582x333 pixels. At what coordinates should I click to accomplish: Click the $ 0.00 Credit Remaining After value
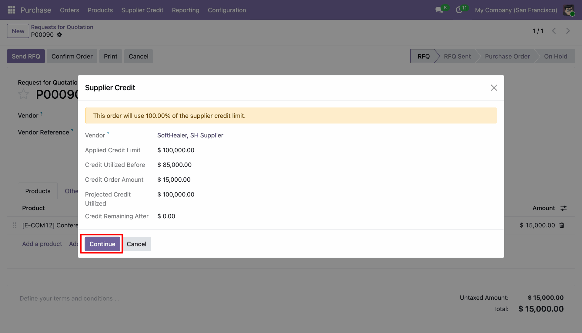(166, 216)
